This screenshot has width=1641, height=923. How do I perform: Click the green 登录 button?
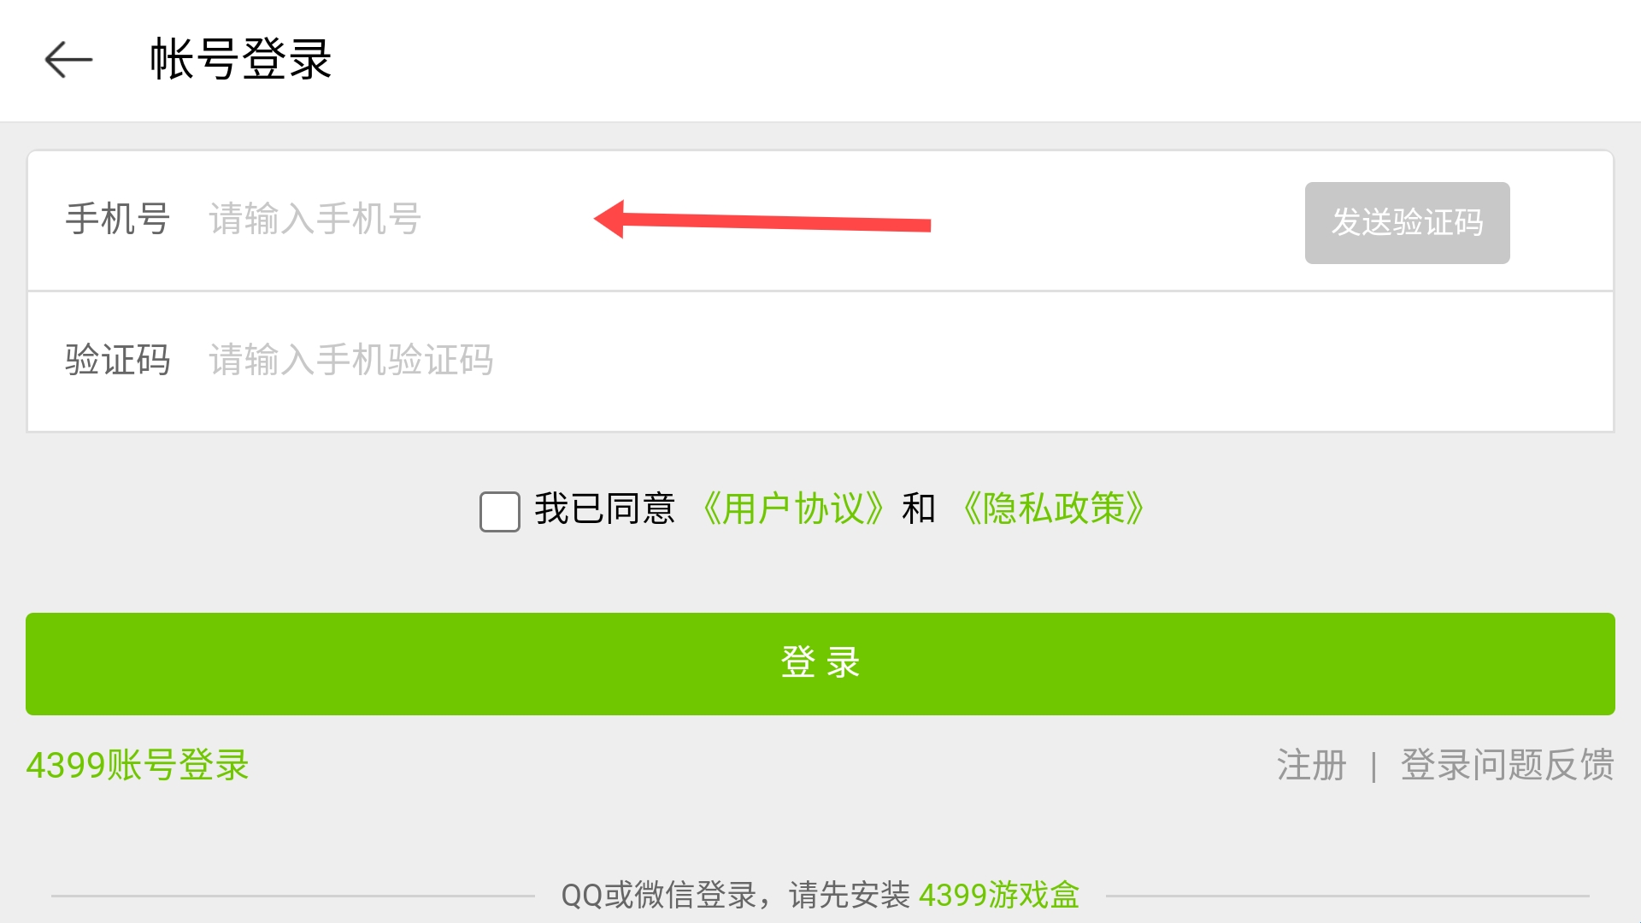[820, 664]
